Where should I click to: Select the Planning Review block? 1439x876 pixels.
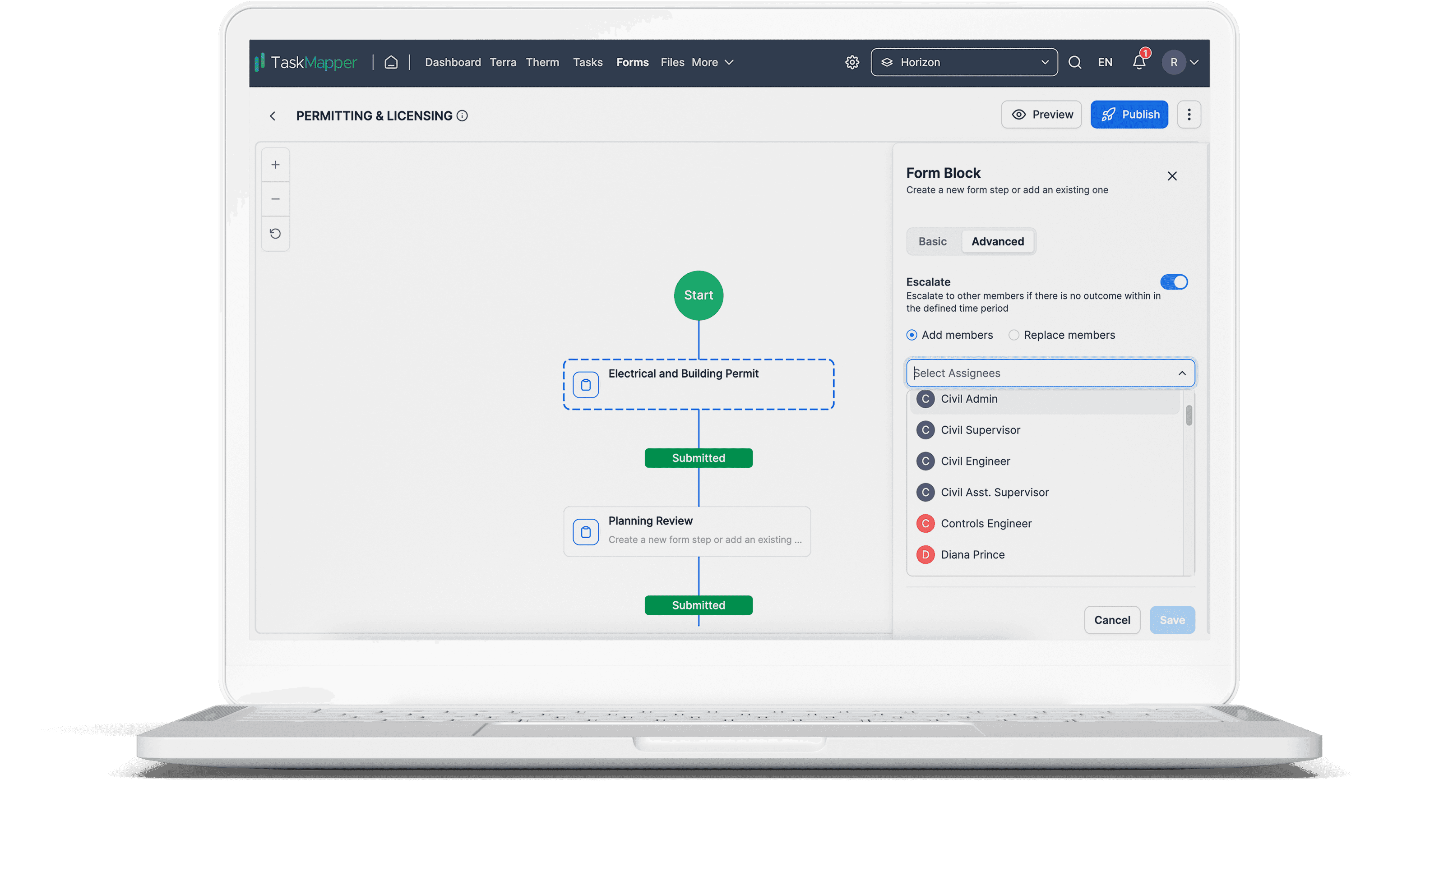687,532
